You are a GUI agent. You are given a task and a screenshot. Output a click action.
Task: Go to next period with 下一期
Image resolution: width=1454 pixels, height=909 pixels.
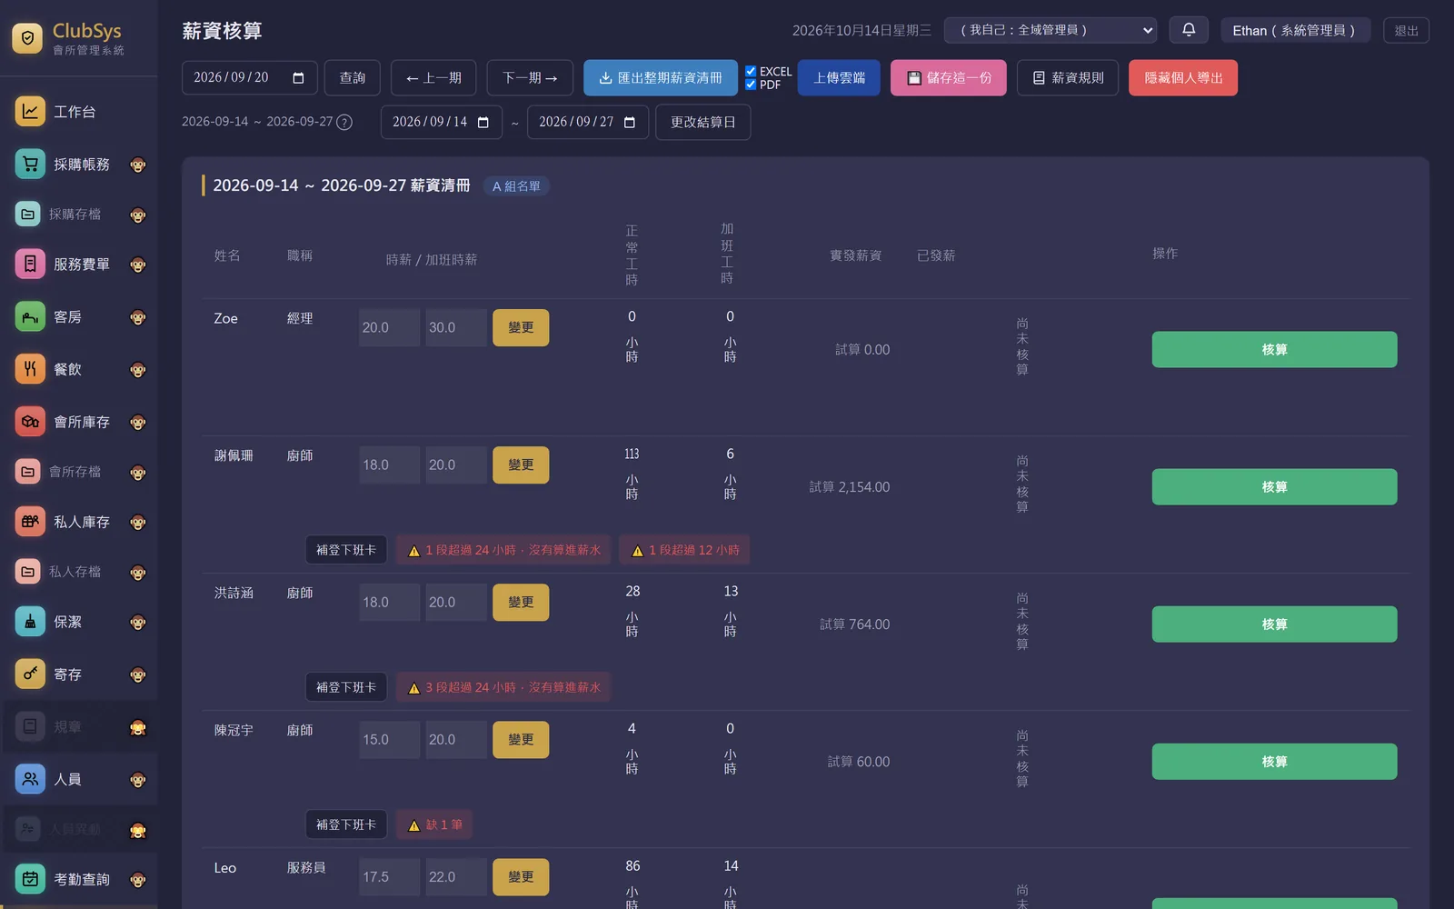click(x=530, y=78)
